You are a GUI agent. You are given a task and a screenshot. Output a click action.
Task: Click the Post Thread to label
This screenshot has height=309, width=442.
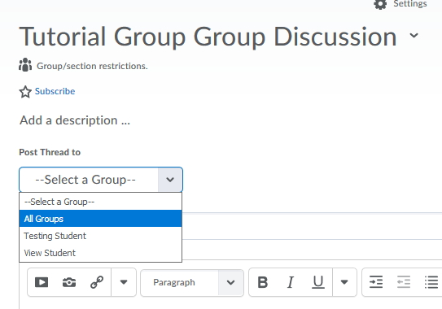tap(50, 152)
